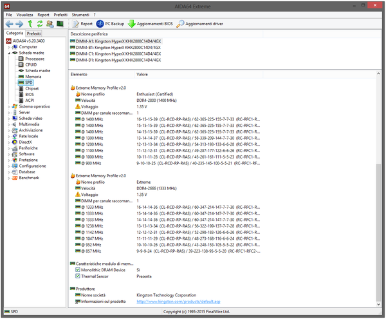Click the Forward navigation arrow
Image resolution: width=386 pixels, height=319 pixels.
point(19,24)
